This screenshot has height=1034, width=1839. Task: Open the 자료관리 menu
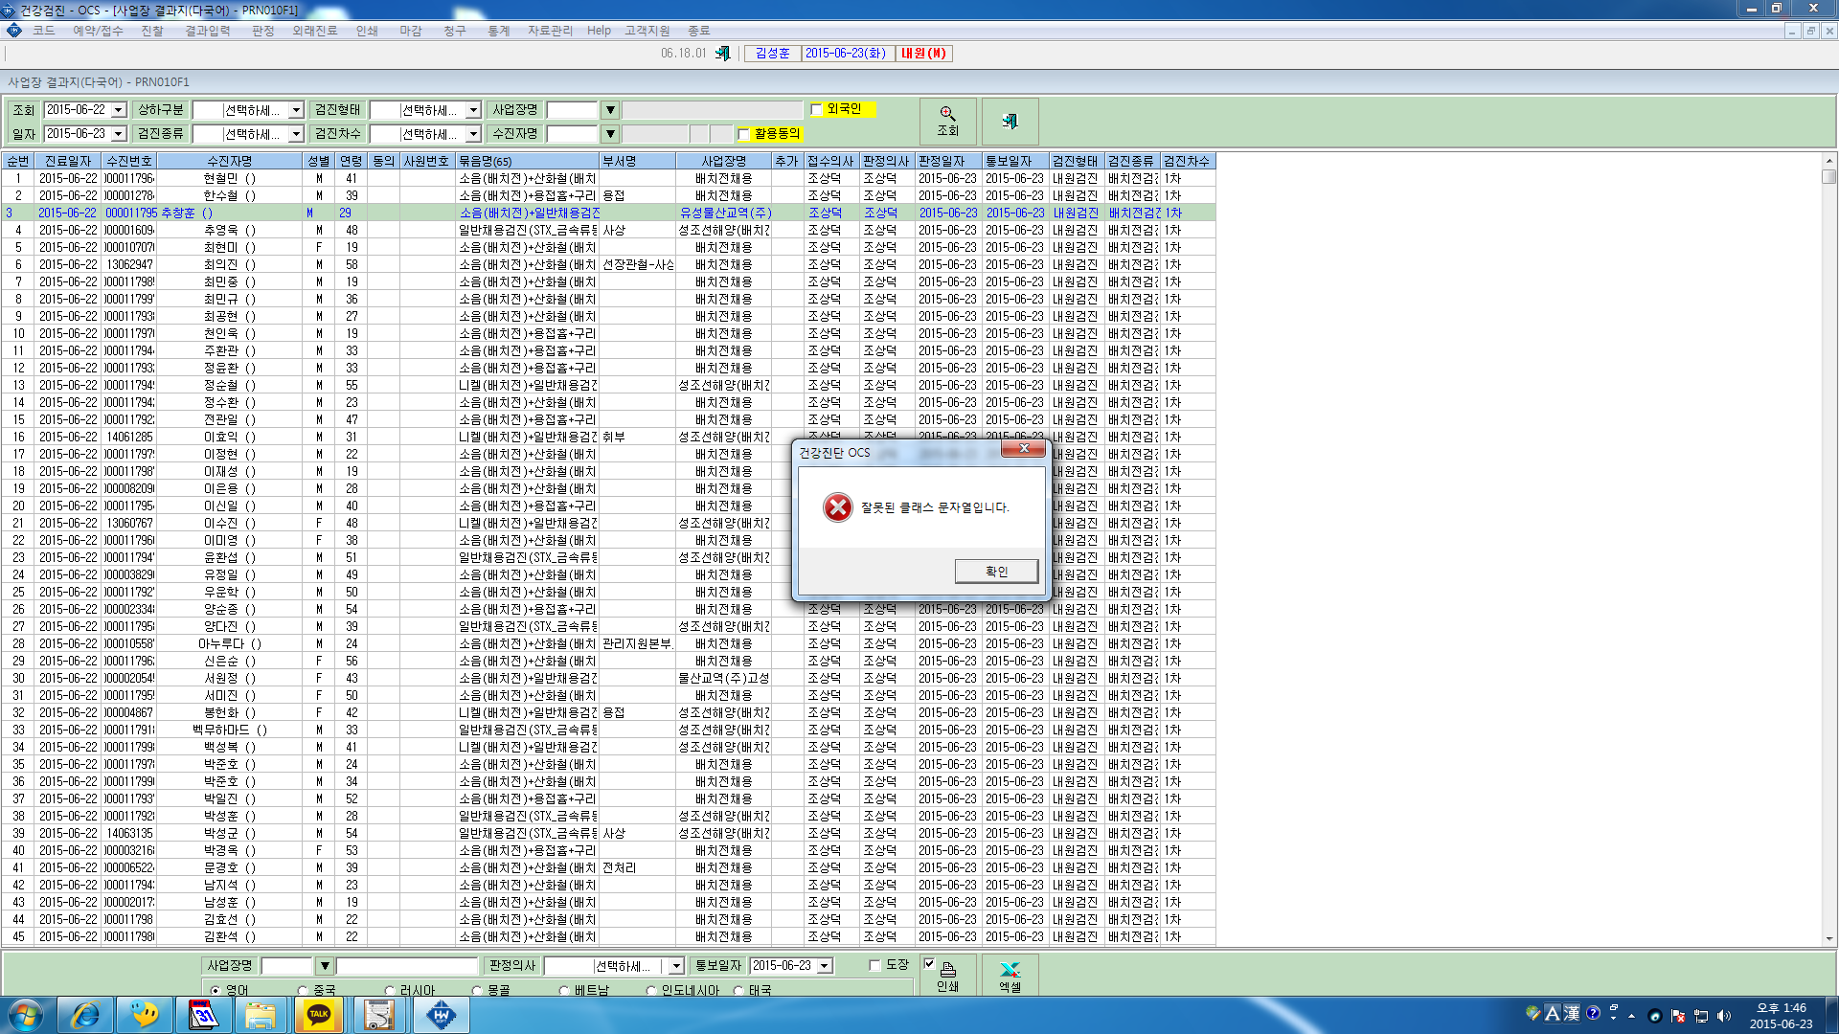point(550,31)
